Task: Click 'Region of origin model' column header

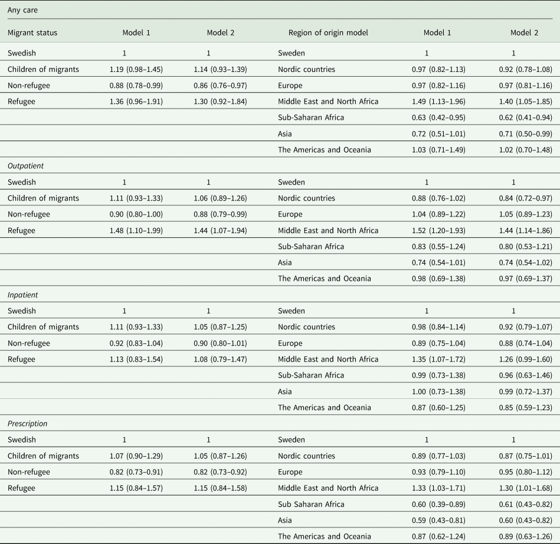Action: [328, 33]
